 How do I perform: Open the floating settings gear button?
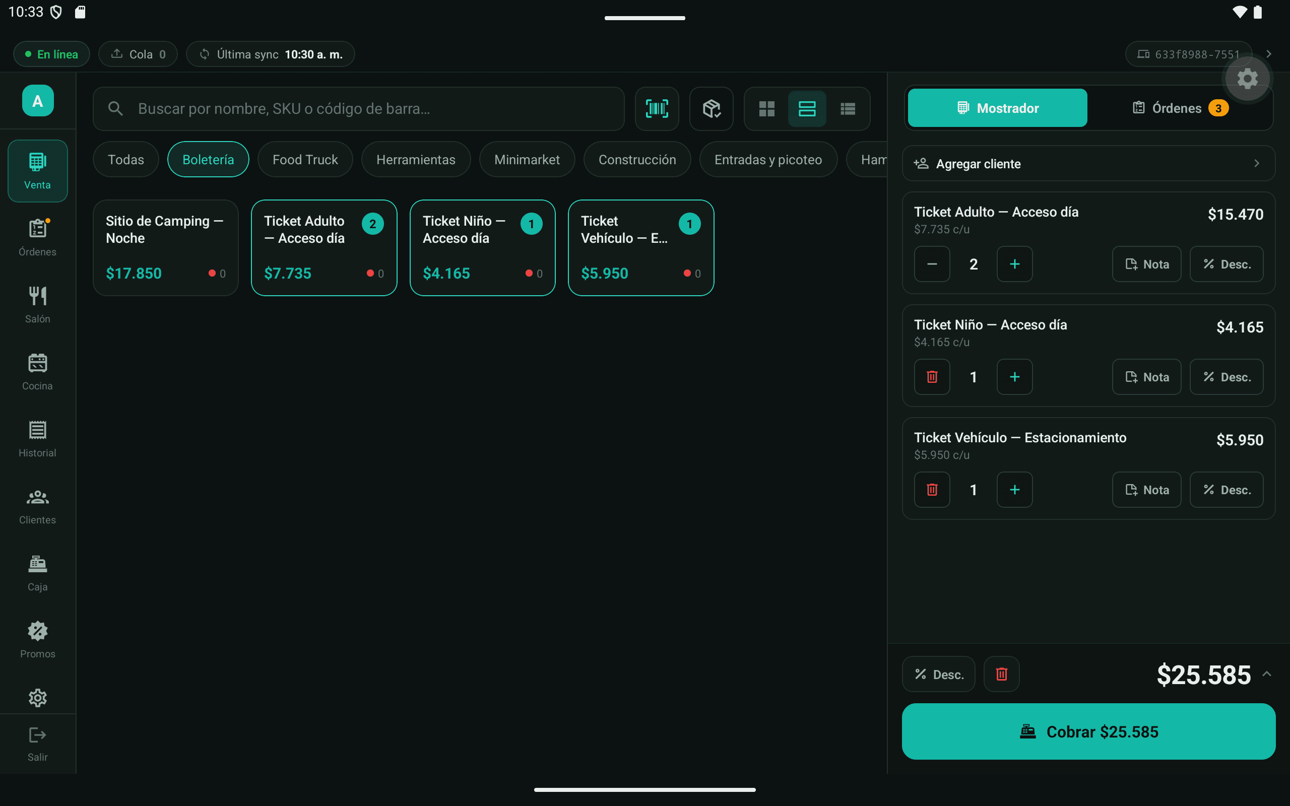tap(1247, 79)
